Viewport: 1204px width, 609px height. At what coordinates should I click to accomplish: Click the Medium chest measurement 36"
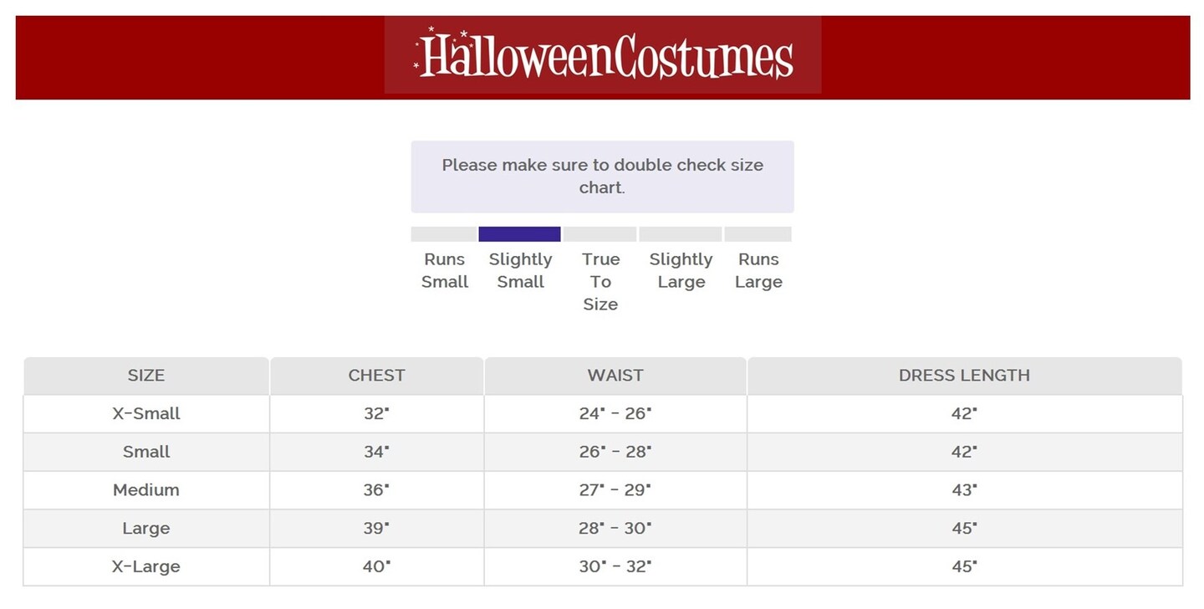coord(376,490)
